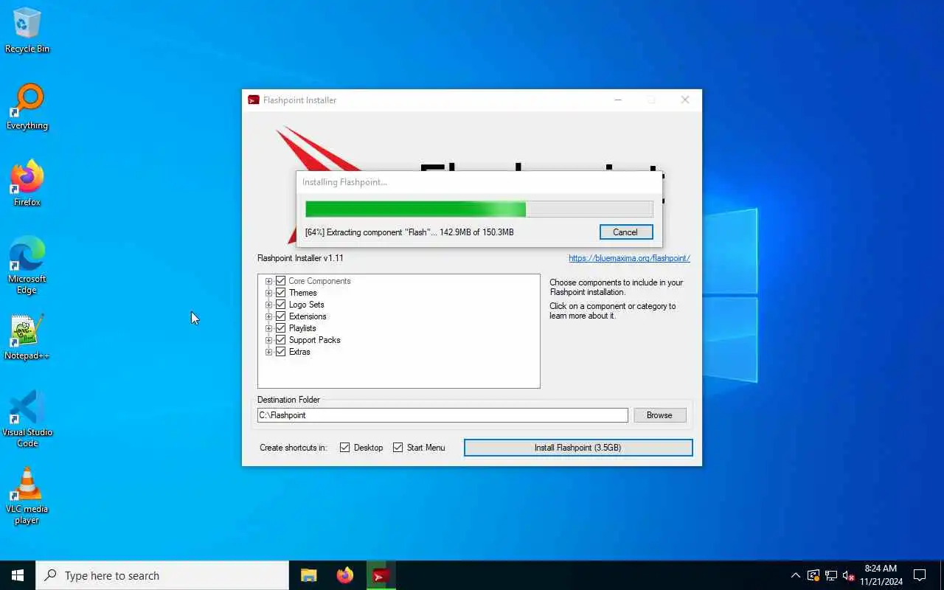Expand the Extensions tree node
The image size is (944, 590).
pos(268,316)
